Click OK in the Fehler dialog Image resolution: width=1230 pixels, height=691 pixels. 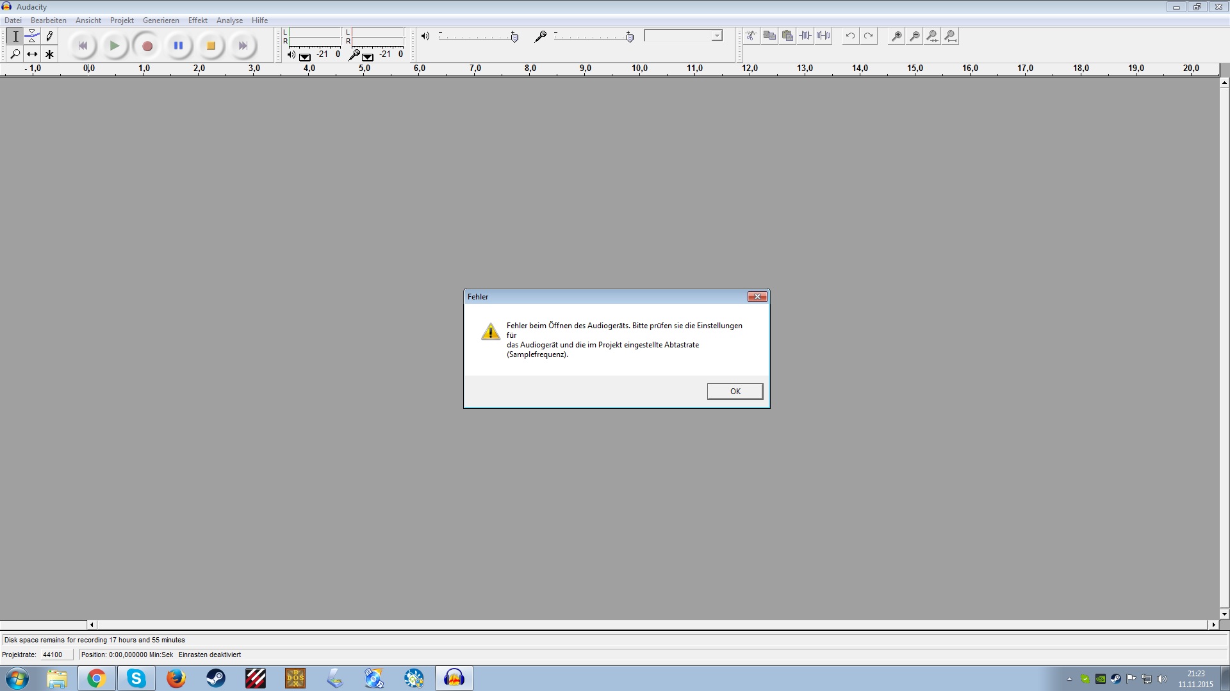coord(735,391)
